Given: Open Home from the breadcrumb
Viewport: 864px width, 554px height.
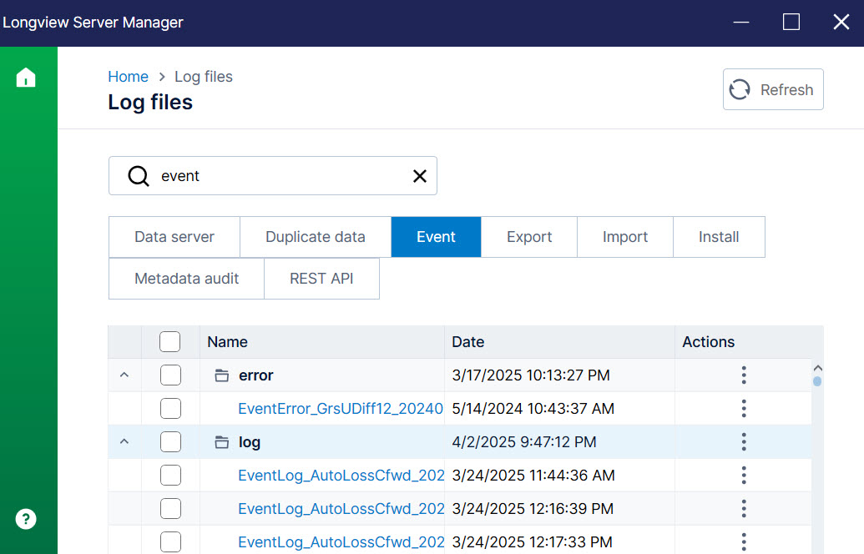Looking at the screenshot, I should (x=128, y=76).
